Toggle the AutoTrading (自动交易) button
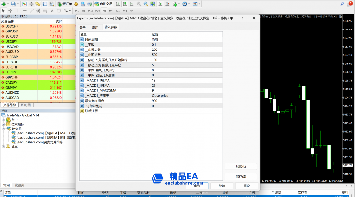This screenshot has width=355, height=197. [x=103, y=4]
